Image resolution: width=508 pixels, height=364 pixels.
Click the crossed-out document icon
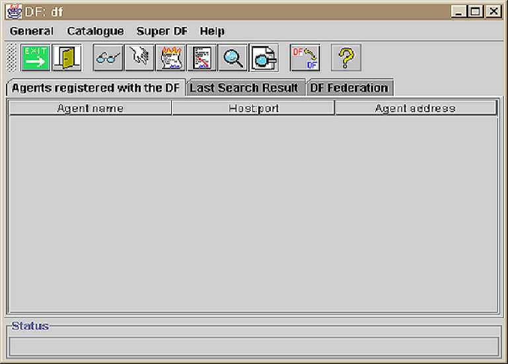pos(202,58)
